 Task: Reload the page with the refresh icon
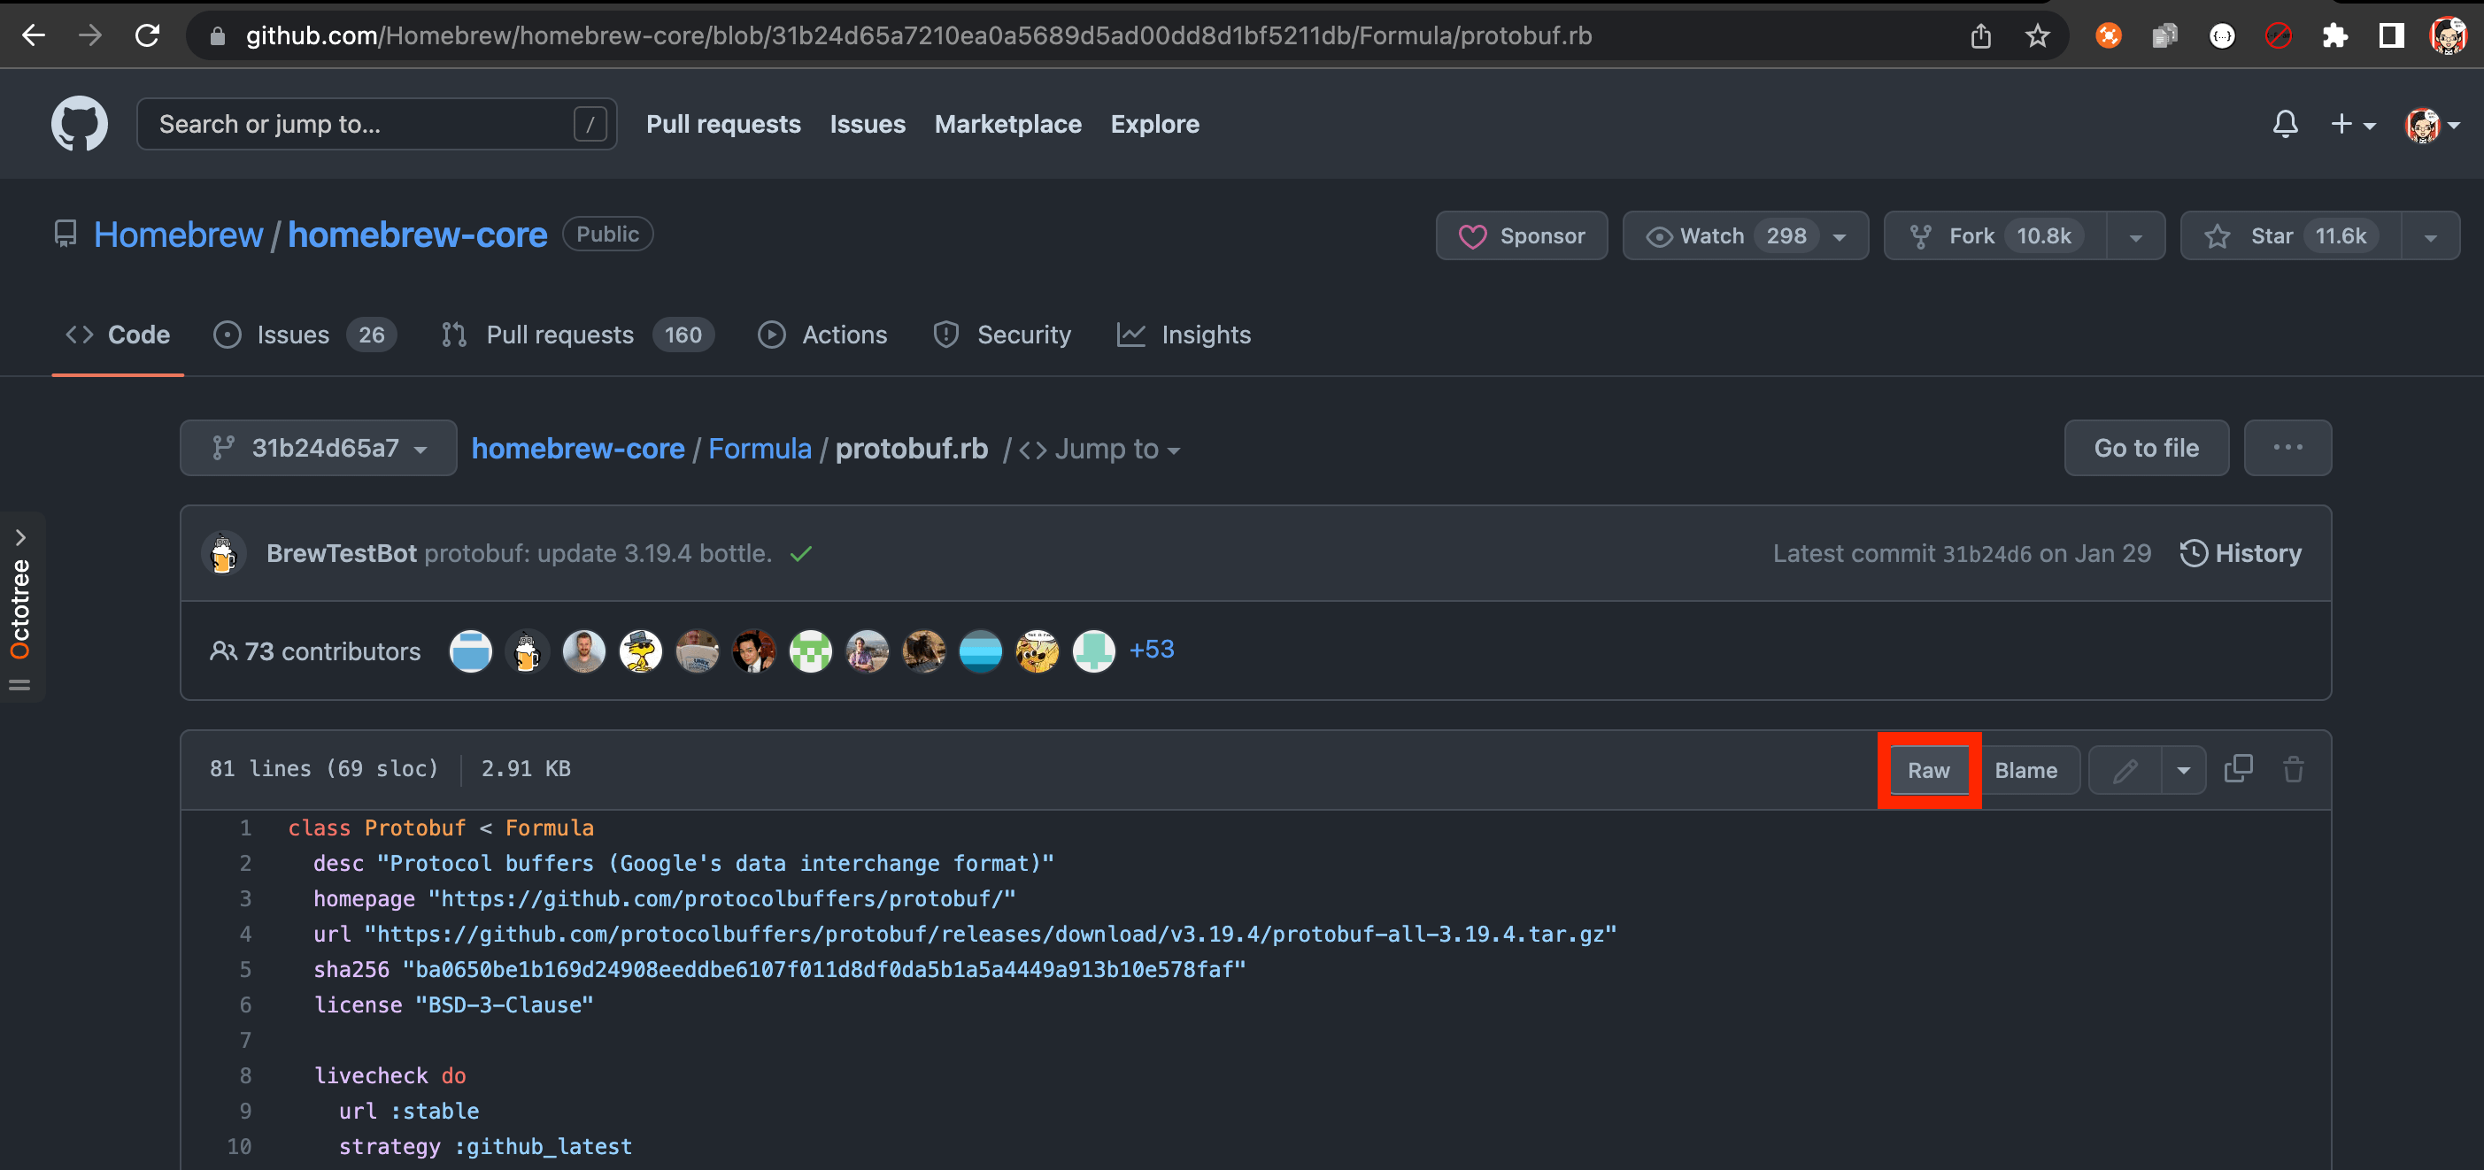click(x=148, y=35)
